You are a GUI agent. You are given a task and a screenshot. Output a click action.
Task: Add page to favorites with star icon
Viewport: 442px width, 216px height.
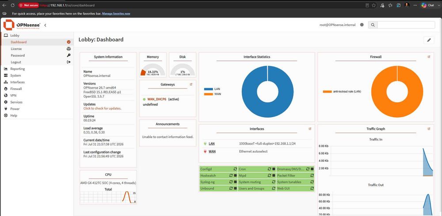pyautogui.click(x=374, y=5)
